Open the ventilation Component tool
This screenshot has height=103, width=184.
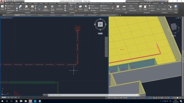[26, 7]
